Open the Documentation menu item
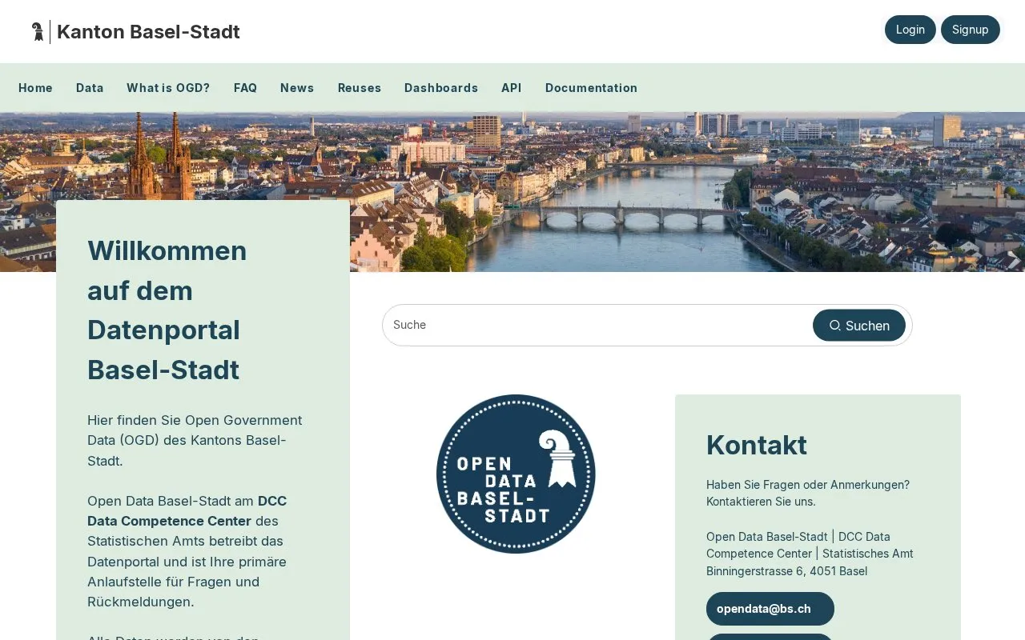This screenshot has width=1025, height=640. tap(591, 88)
